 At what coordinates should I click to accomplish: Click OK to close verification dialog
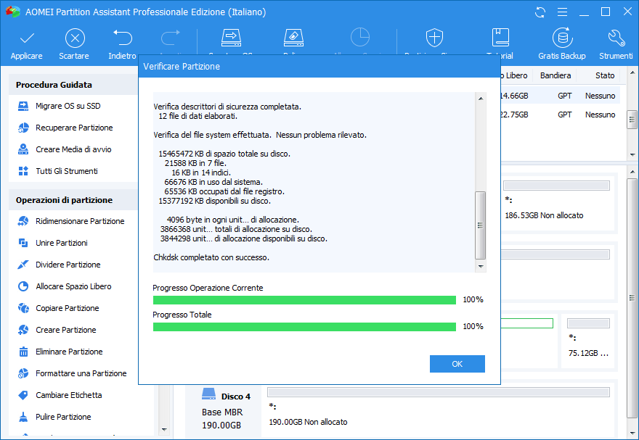457,364
